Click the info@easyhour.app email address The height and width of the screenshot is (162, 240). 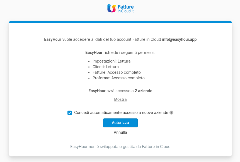[179, 39]
